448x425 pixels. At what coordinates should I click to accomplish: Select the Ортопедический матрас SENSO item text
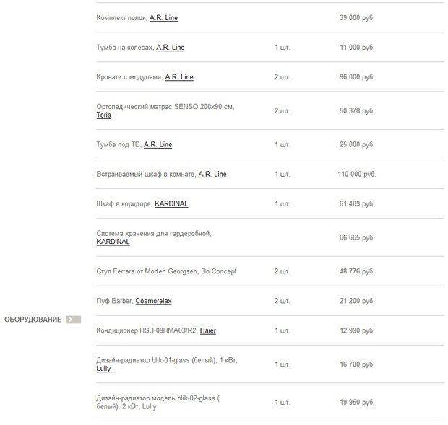coord(165,107)
